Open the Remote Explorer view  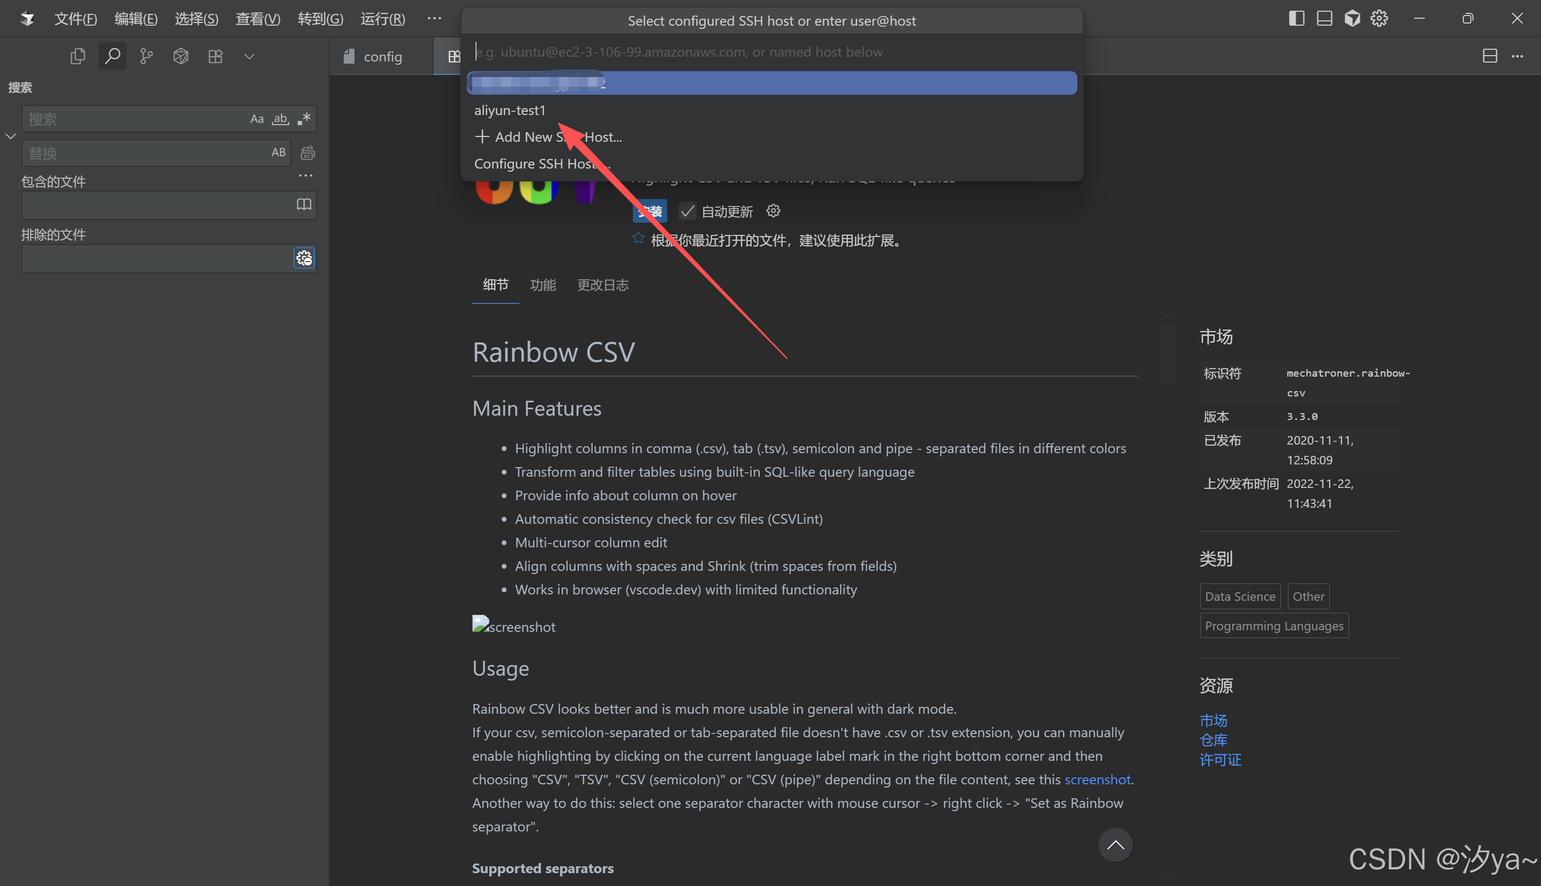[180, 56]
